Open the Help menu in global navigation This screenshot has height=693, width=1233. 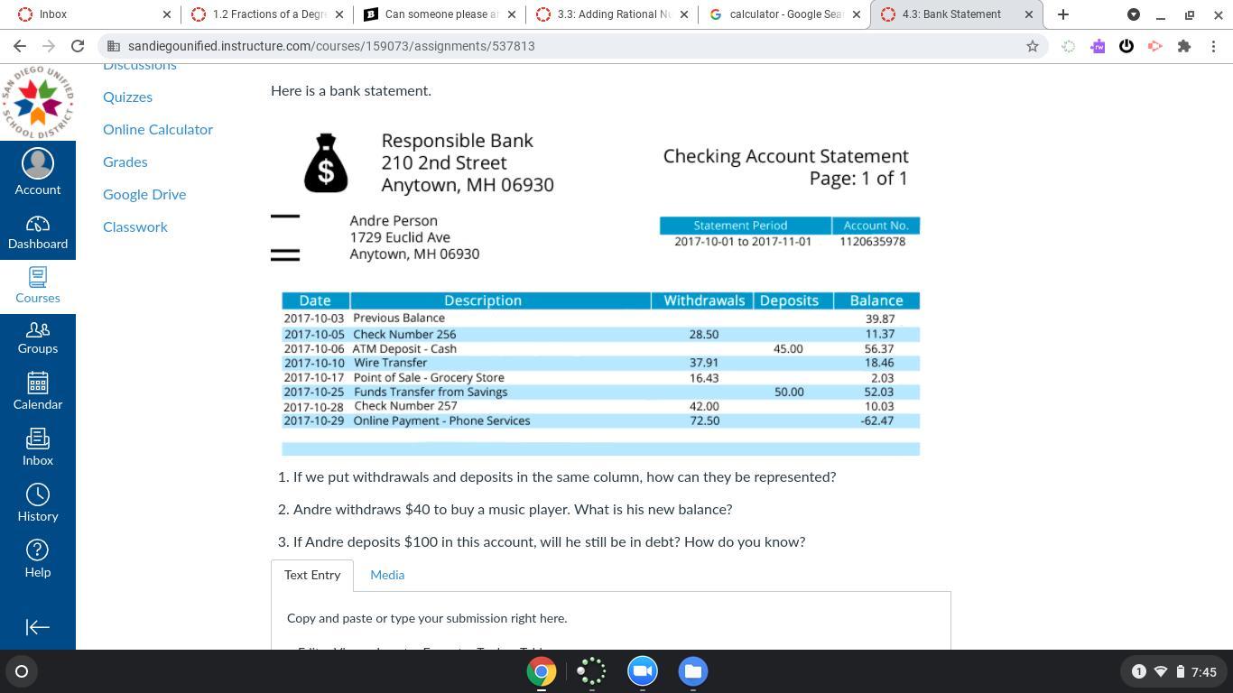pos(37,559)
